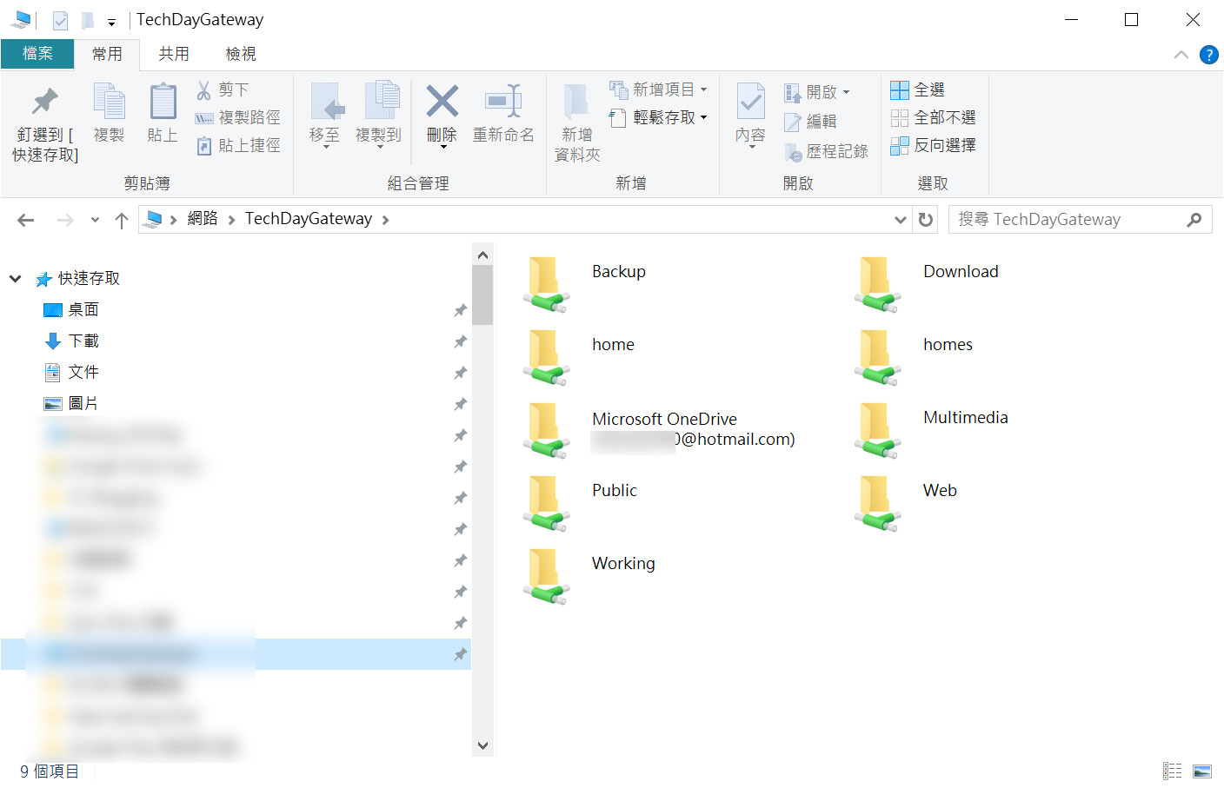1224x788 pixels.
Task: Click the Properties (內容) checkmark icon
Action: point(750,102)
